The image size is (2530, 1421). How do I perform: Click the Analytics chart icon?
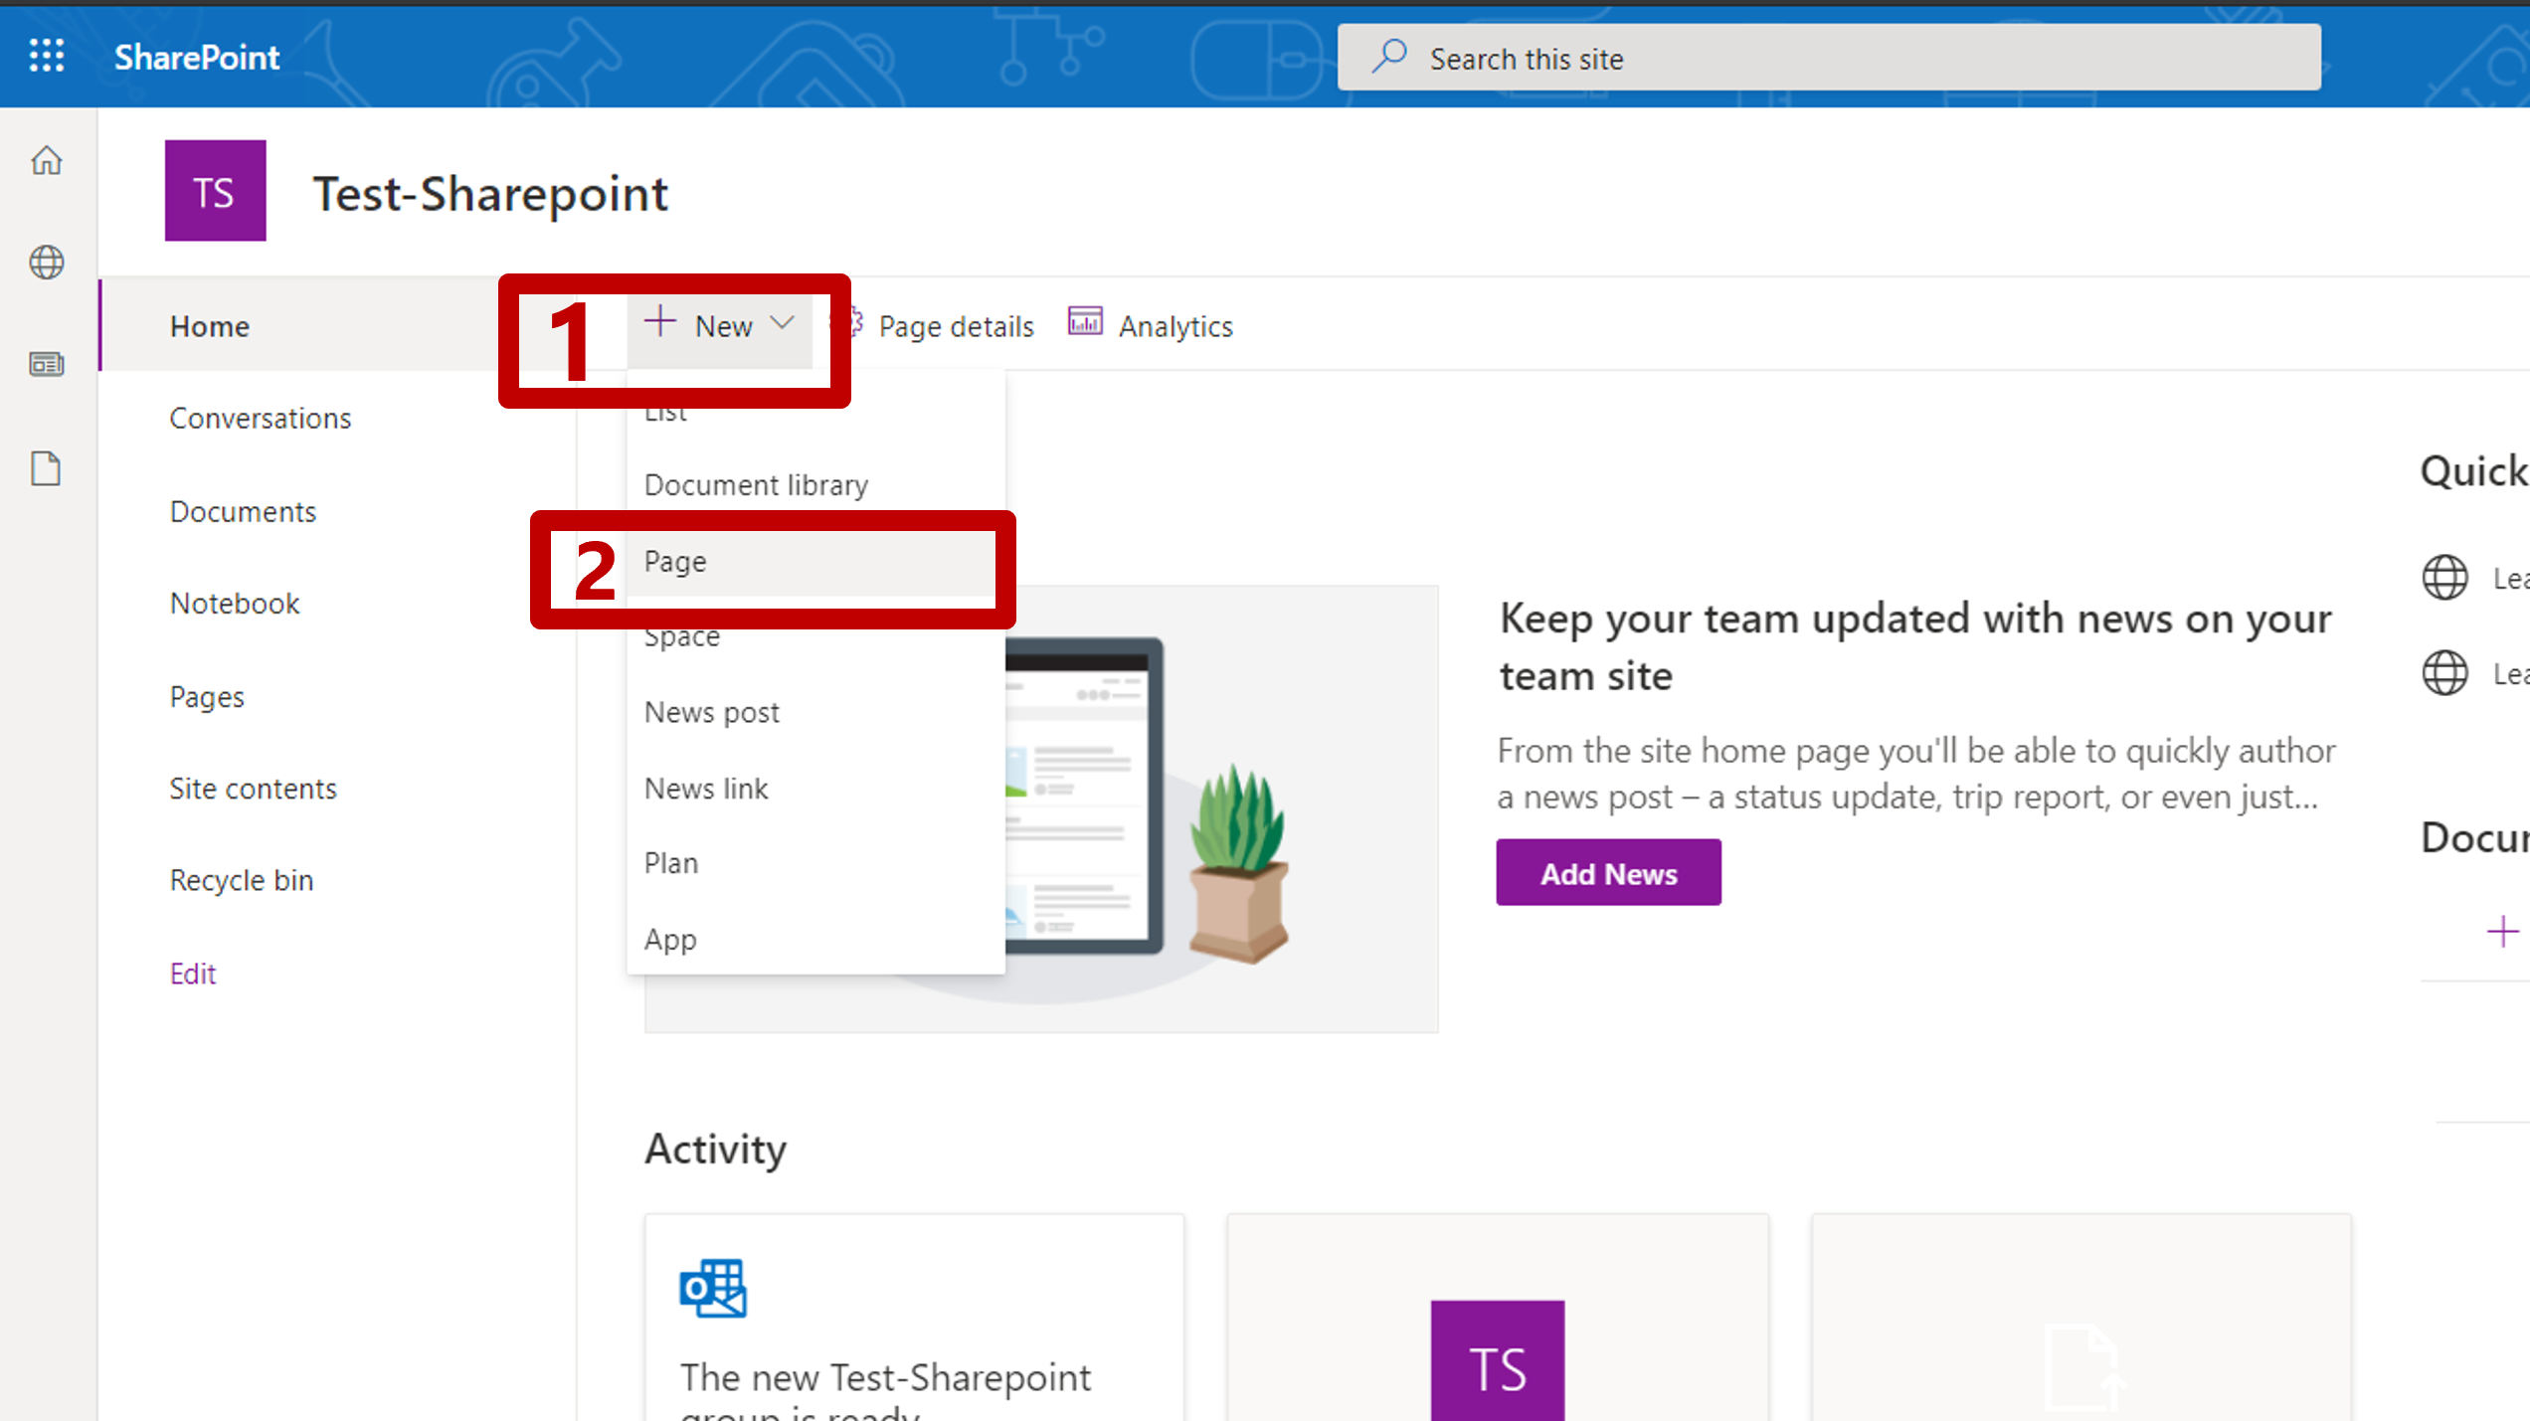point(1085,322)
